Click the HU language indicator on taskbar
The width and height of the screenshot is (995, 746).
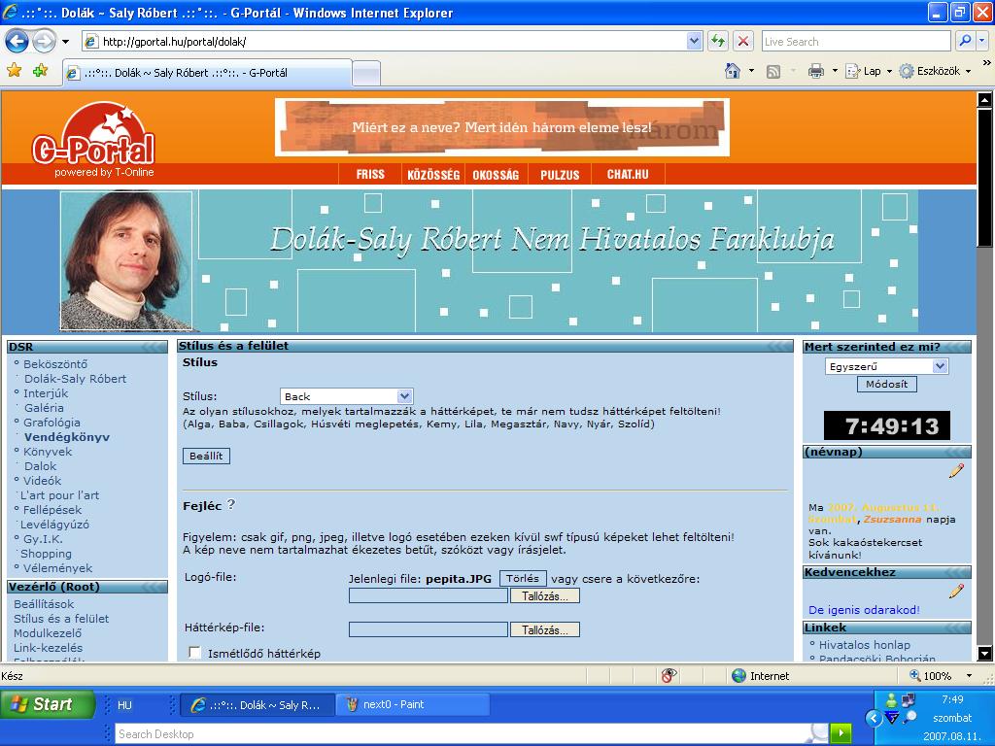[125, 705]
